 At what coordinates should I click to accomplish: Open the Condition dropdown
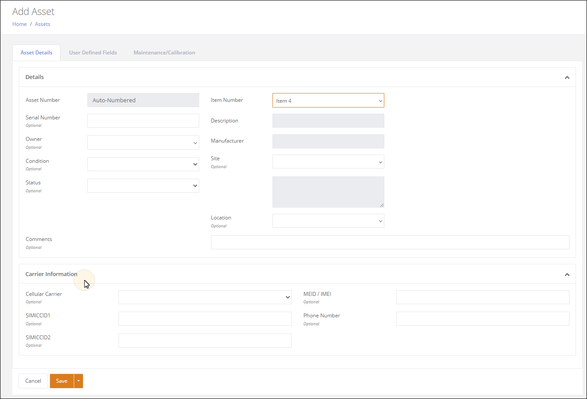[143, 164]
